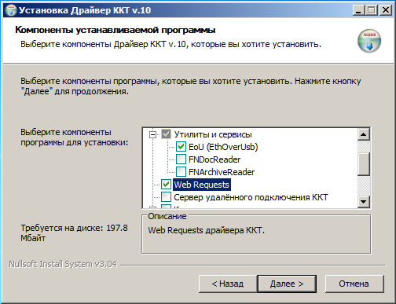Click the scroll up arrow in component list
Image resolution: width=396 pixels, height=304 pixels.
364,134
